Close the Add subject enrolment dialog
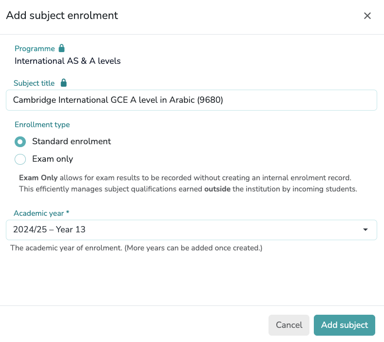 (x=367, y=16)
